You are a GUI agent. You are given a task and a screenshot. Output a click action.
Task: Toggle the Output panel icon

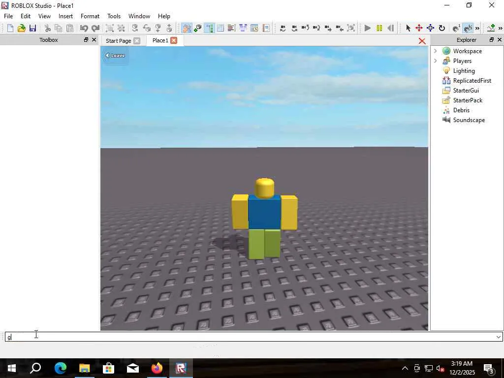tap(231, 28)
